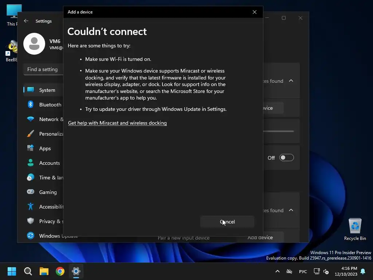This screenshot has height=280, width=373.
Task: Click the muted volume tray icon
Action: click(326, 271)
